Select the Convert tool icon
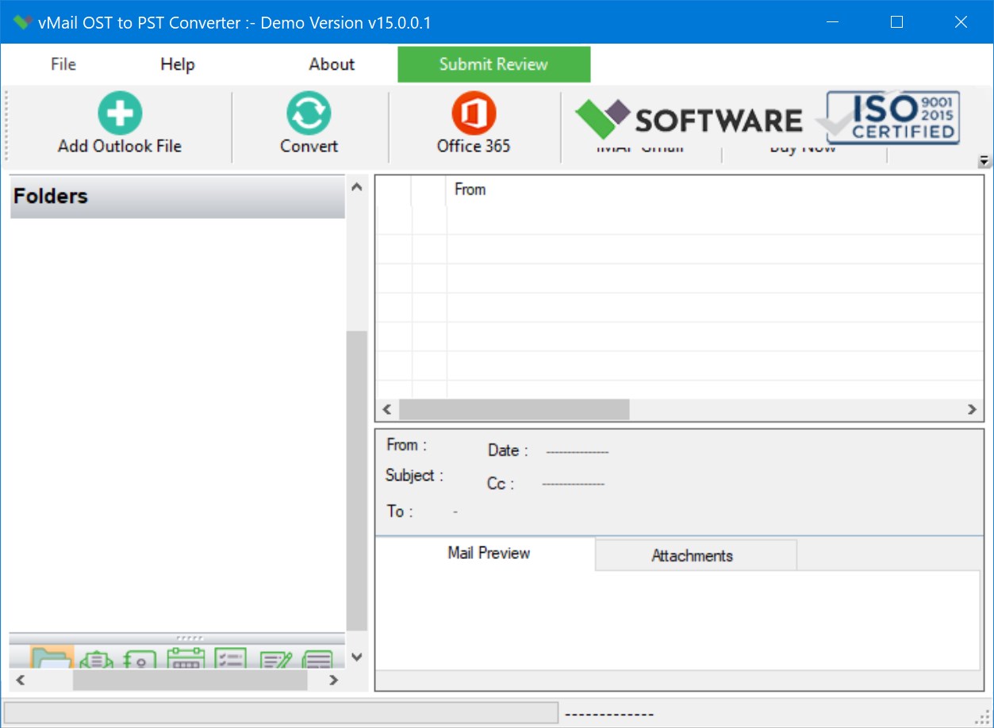Viewport: 994px width, 728px height. [309, 113]
